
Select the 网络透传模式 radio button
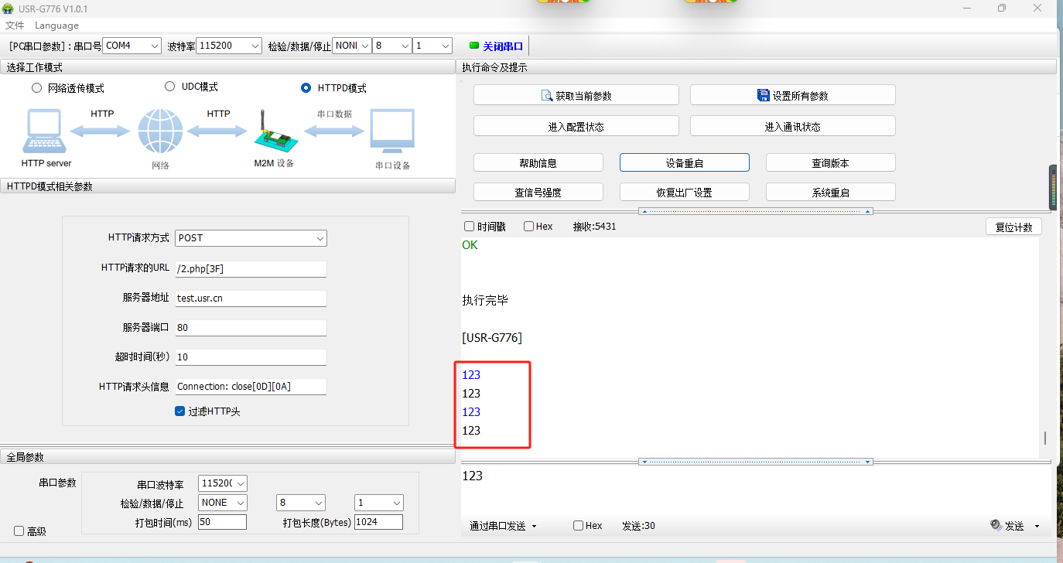point(36,88)
